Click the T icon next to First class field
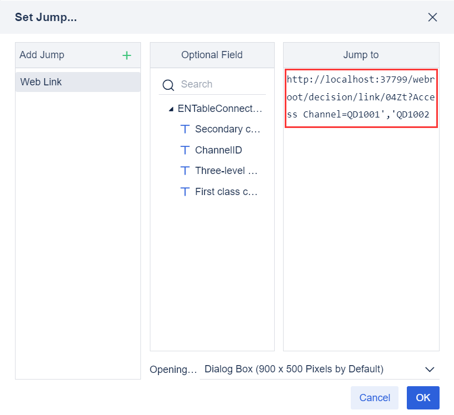The image size is (454, 415). [185, 191]
